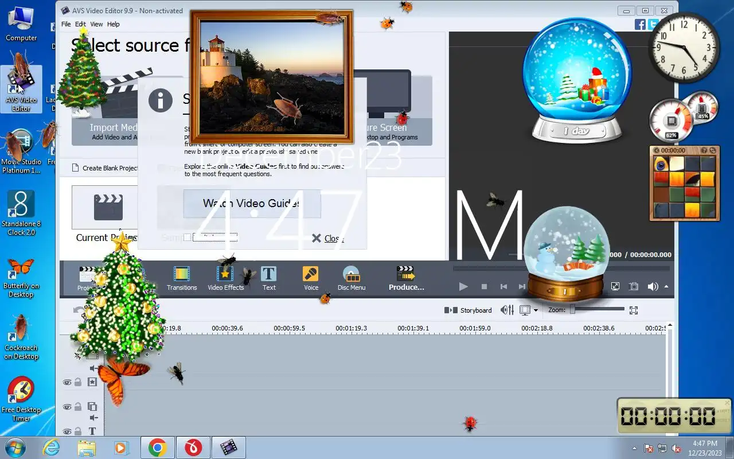Click the AVS Video Editor desktop shortcut
The width and height of the screenshot is (734, 459).
tap(21, 88)
